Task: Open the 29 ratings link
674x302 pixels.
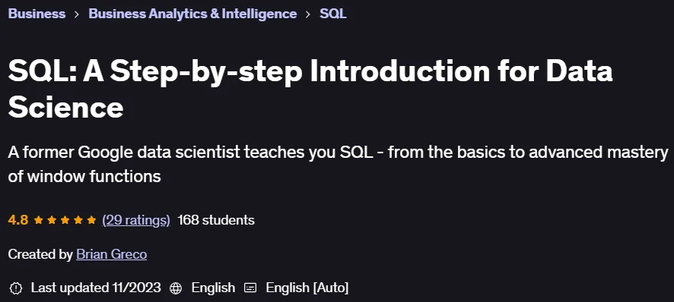Action: (x=136, y=220)
